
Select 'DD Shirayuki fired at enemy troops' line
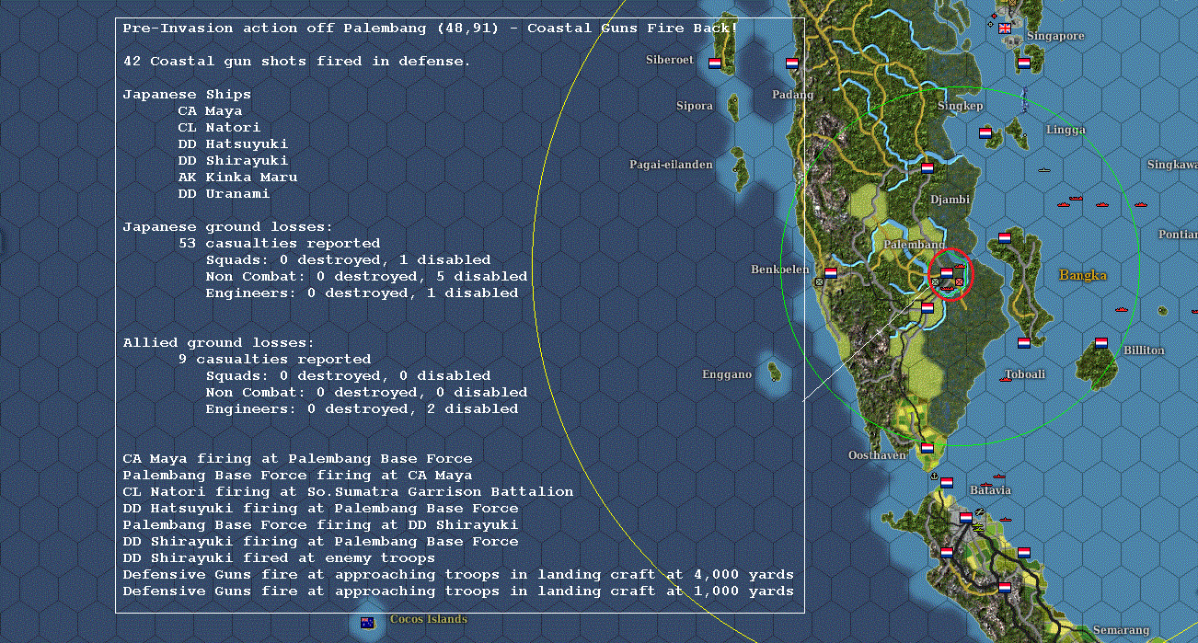point(279,557)
